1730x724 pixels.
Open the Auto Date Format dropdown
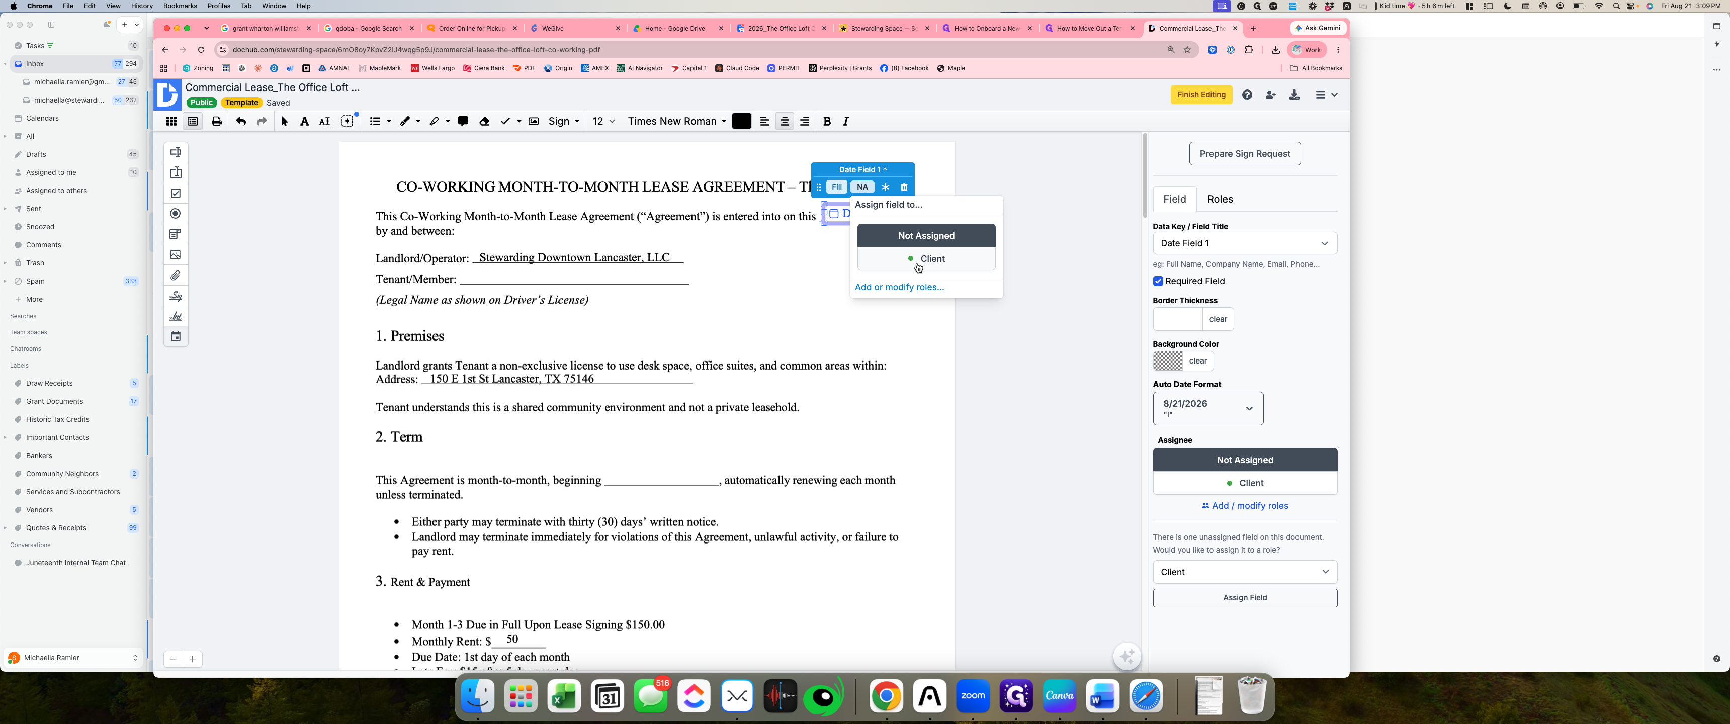point(1207,408)
